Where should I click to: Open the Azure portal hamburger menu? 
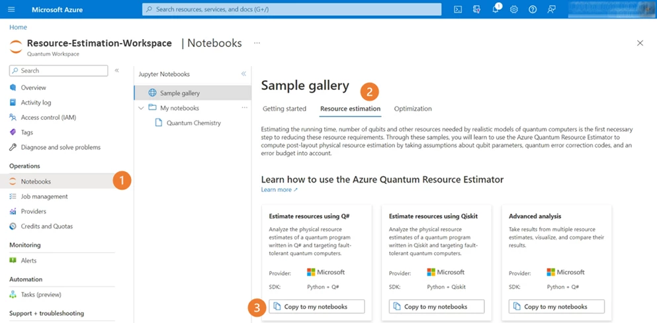pyautogui.click(x=11, y=9)
